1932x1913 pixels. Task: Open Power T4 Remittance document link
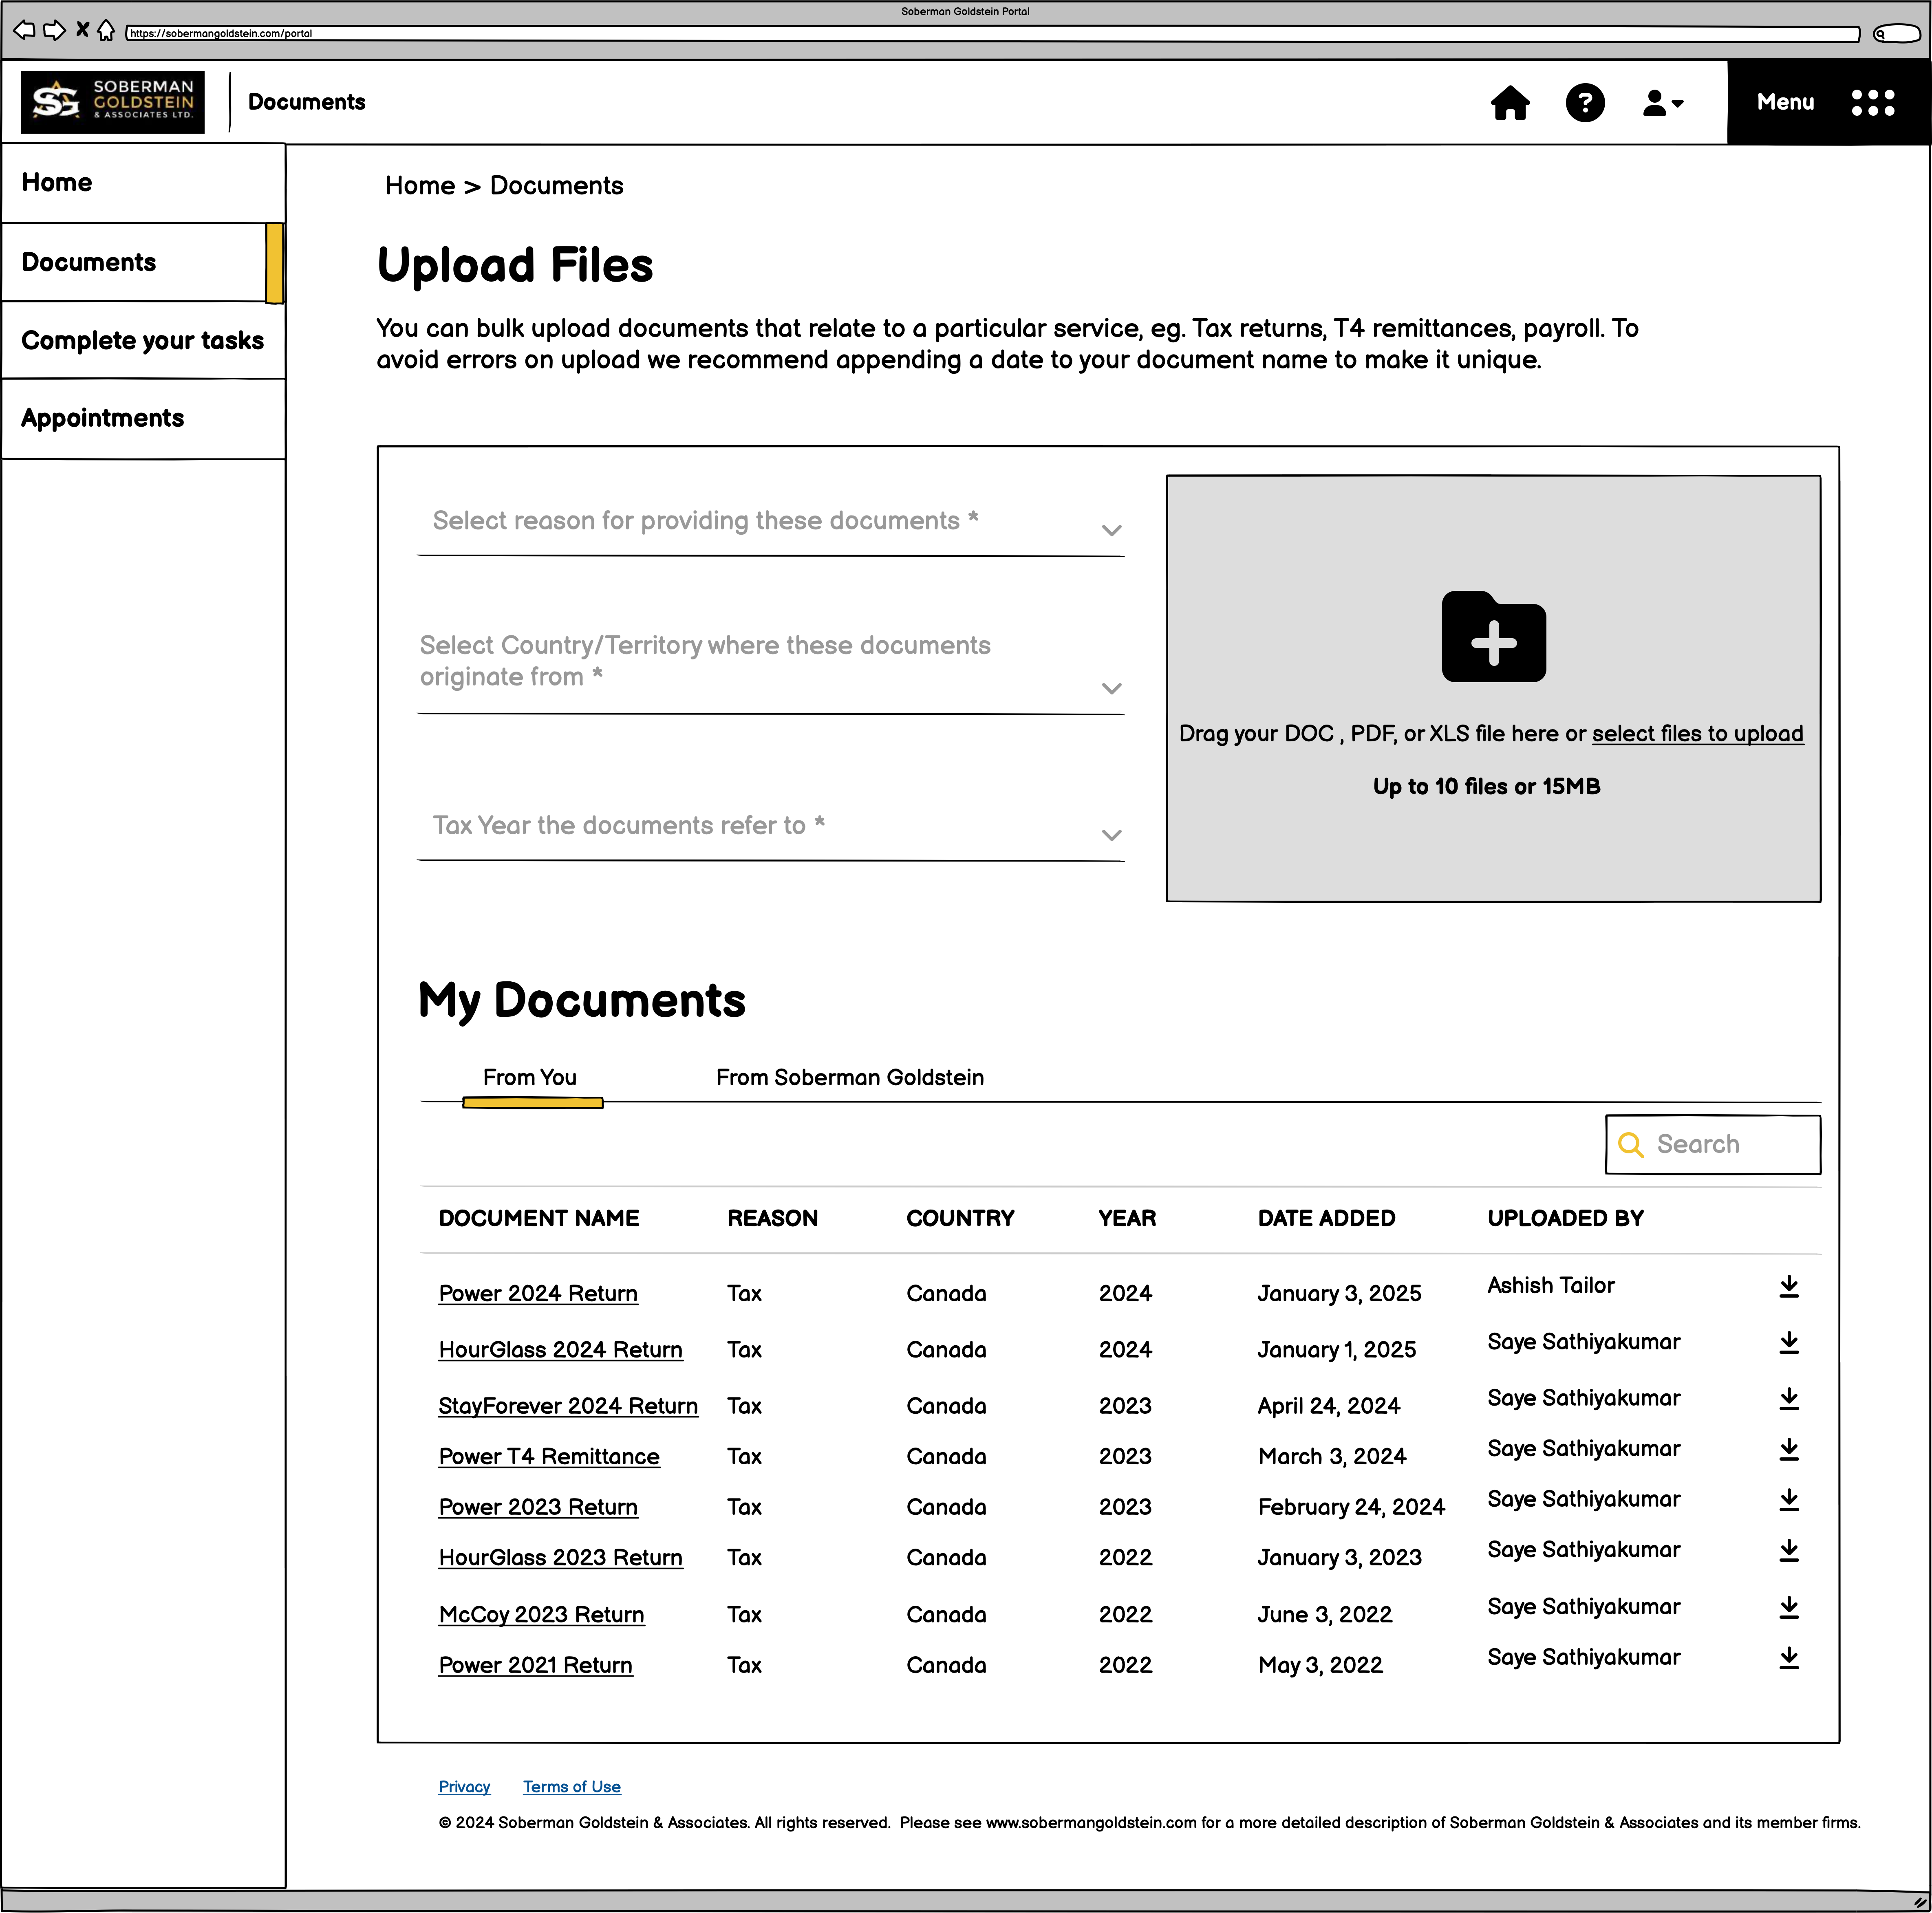pyautogui.click(x=549, y=1457)
